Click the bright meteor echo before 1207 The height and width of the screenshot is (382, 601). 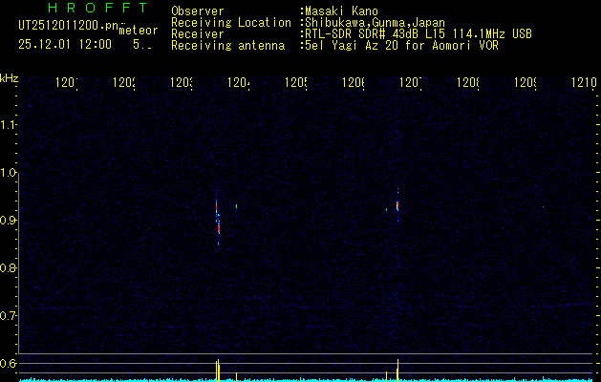coord(397,205)
